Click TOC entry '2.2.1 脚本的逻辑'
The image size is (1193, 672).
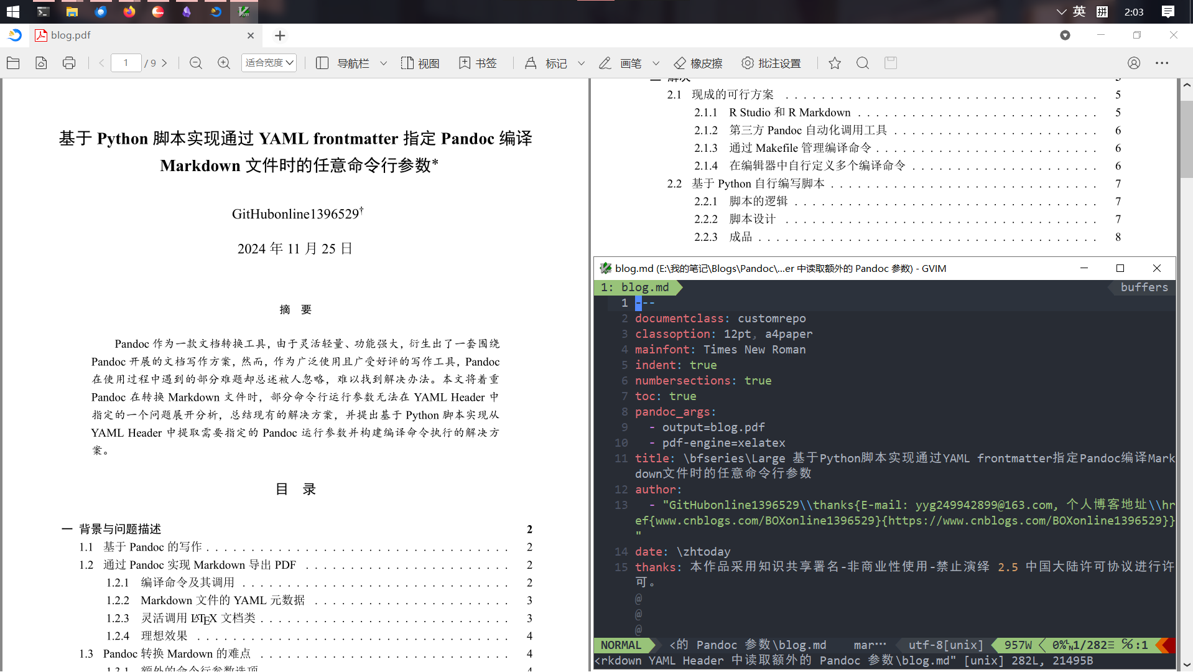[x=741, y=202]
